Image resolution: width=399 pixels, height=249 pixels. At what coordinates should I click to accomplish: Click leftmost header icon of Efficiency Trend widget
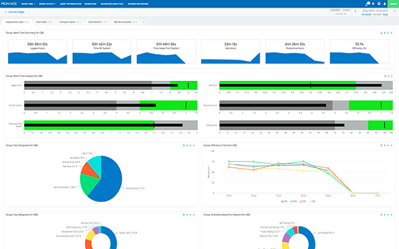[x=380, y=145]
